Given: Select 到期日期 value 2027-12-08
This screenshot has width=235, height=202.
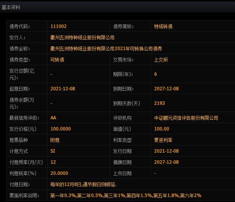Looking at the screenshot, I should click(166, 88).
